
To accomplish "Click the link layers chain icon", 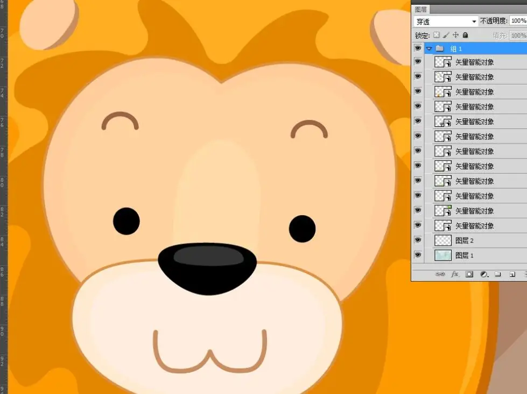I will point(440,274).
